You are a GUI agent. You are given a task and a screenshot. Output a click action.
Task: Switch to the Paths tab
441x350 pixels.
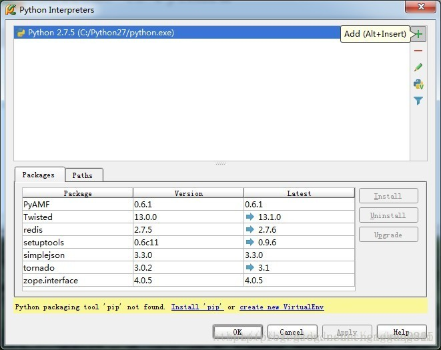point(84,175)
